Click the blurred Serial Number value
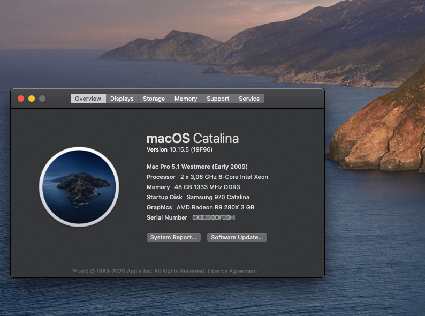 tap(214, 217)
